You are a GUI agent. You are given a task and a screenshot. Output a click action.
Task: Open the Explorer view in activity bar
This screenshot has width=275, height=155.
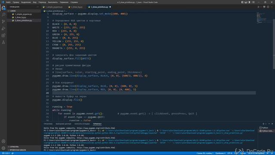pos(3,8)
